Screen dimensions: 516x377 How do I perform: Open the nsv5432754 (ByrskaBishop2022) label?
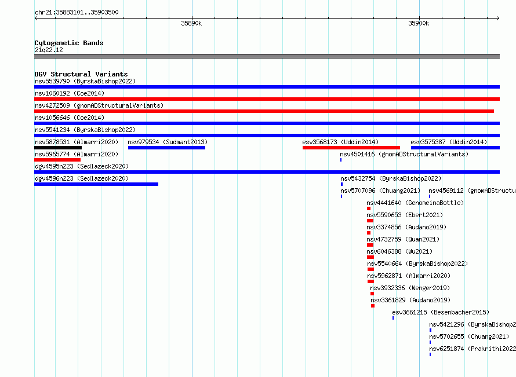pos(391,178)
